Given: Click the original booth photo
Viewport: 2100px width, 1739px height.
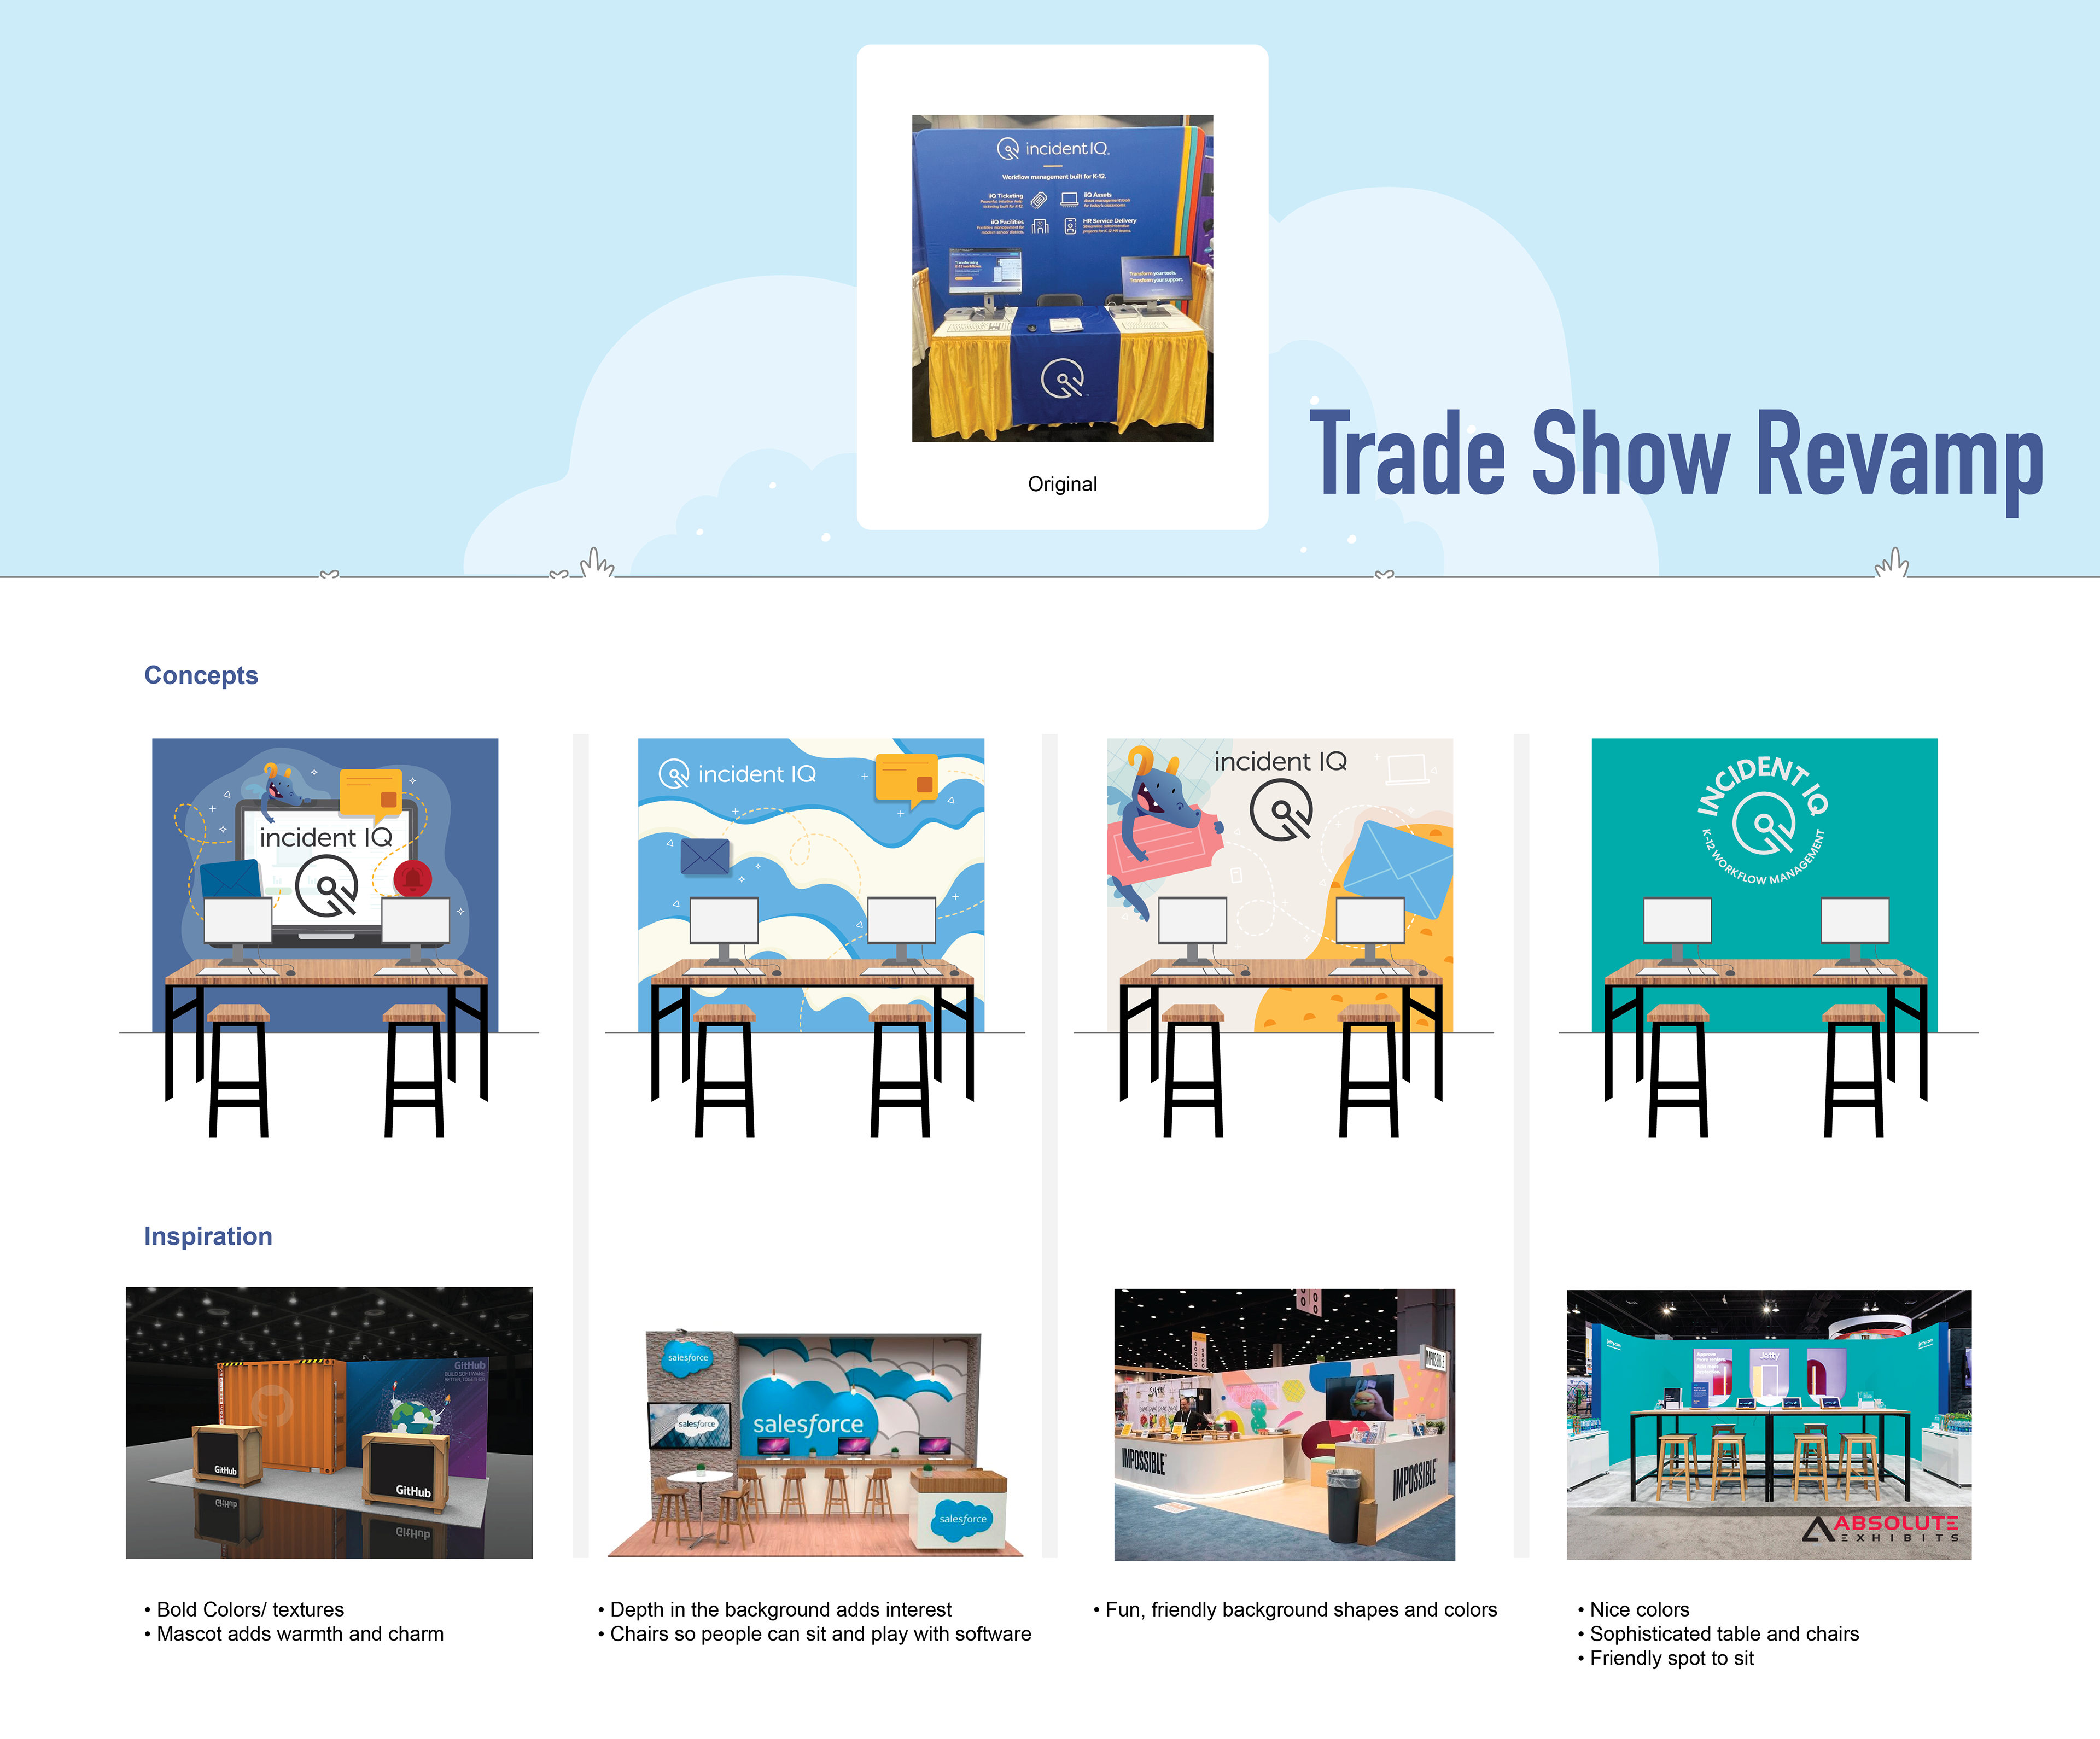Looking at the screenshot, I should point(1062,278).
